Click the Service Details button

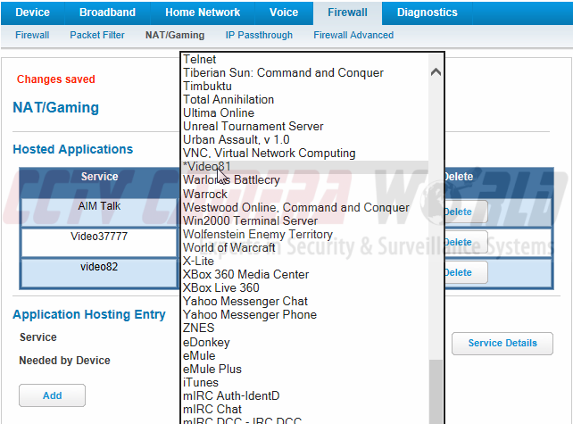coord(502,343)
